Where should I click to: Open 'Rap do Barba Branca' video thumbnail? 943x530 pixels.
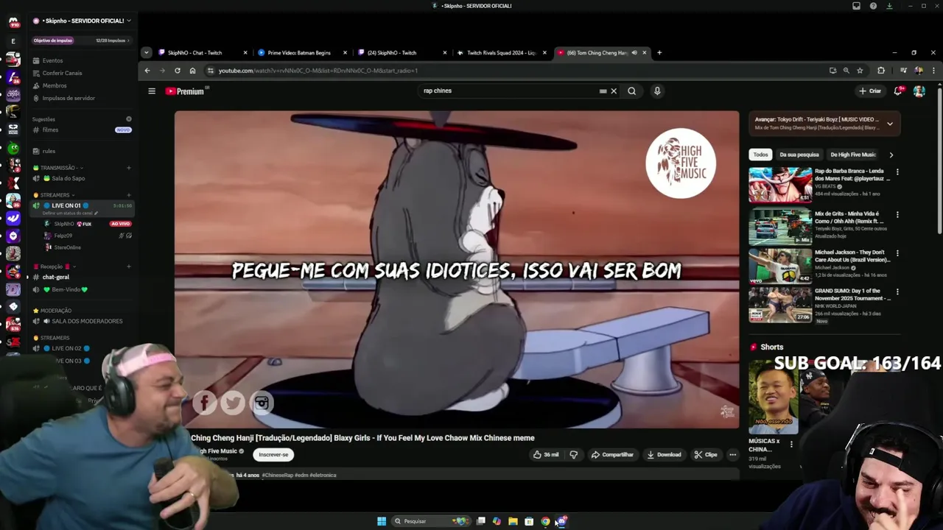point(780,185)
